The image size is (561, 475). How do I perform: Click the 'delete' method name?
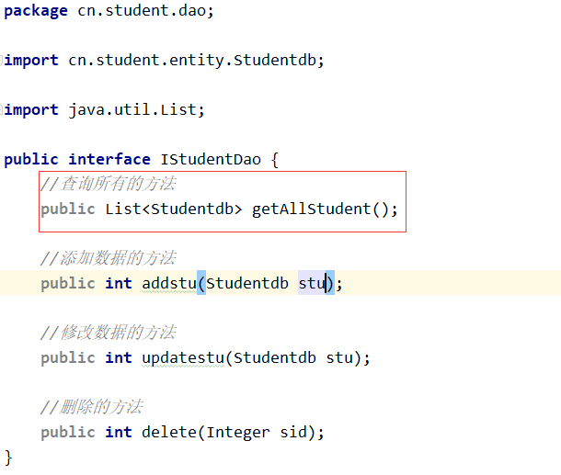click(169, 432)
